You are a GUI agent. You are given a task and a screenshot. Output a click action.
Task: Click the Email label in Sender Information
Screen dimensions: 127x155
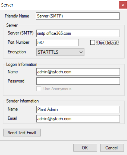click(x=12, y=118)
